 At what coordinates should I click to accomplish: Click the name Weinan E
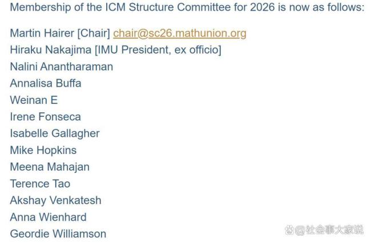[34, 100]
